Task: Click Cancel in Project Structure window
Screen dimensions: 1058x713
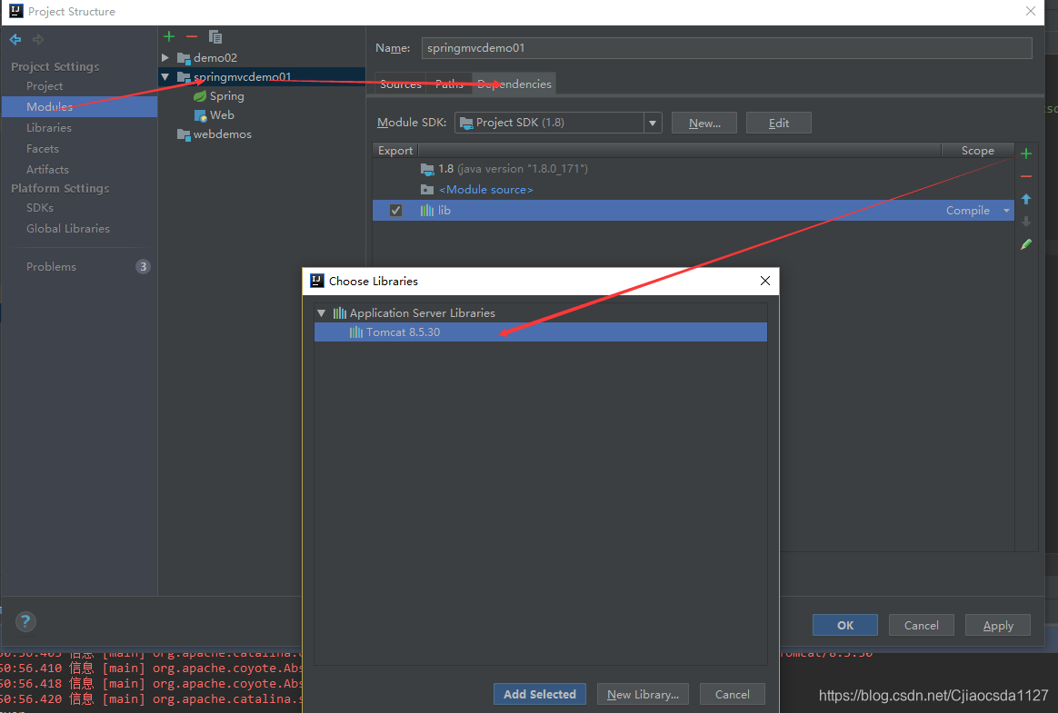Action: 921,625
